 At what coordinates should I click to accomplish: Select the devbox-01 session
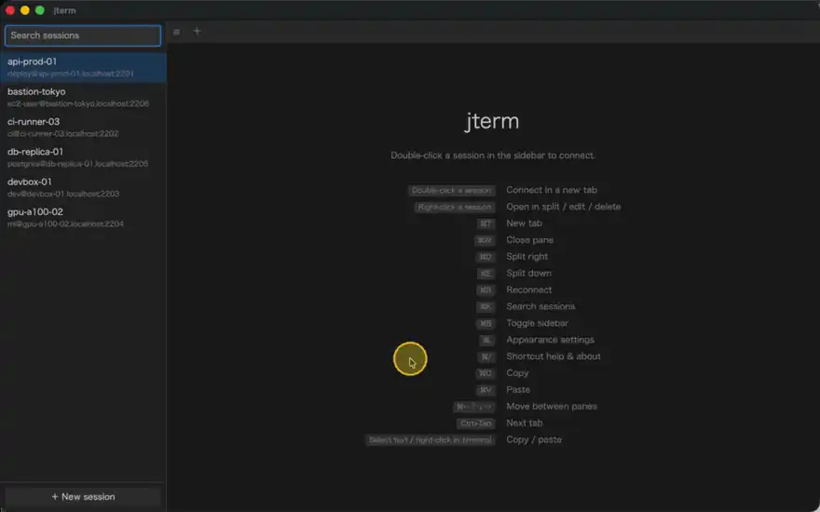tap(83, 187)
